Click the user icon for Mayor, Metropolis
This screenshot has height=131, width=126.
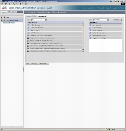tap(28, 38)
